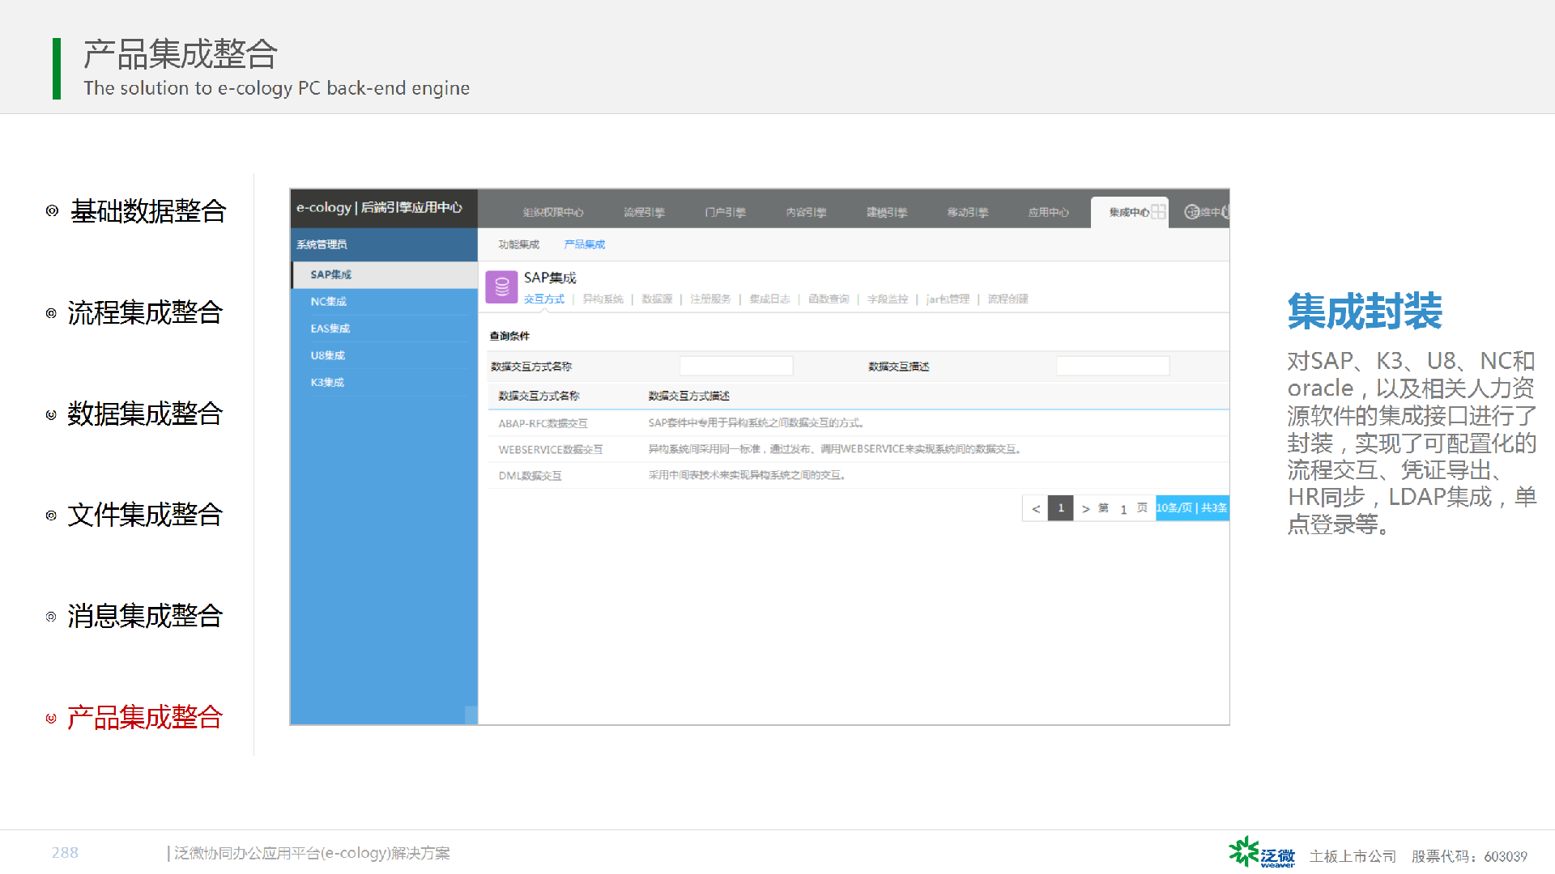This screenshot has height=874, width=1555.
Task: Switch to the 功能集成 sub-tab
Action: 518,244
